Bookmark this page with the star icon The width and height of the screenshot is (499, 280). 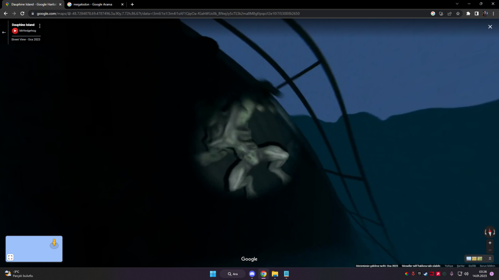tap(458, 13)
